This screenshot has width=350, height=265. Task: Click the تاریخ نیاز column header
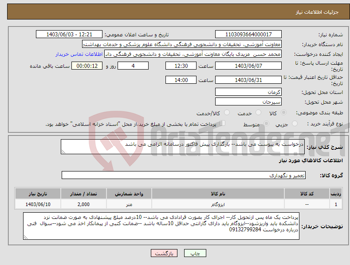tap(38, 194)
